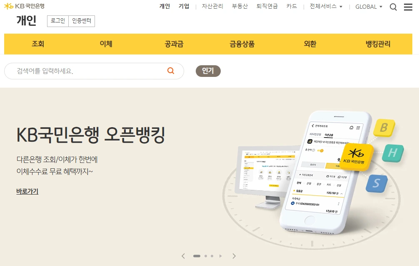419x266 pixels.
Task: Go to previous banner slide arrow
Action: pos(183,256)
